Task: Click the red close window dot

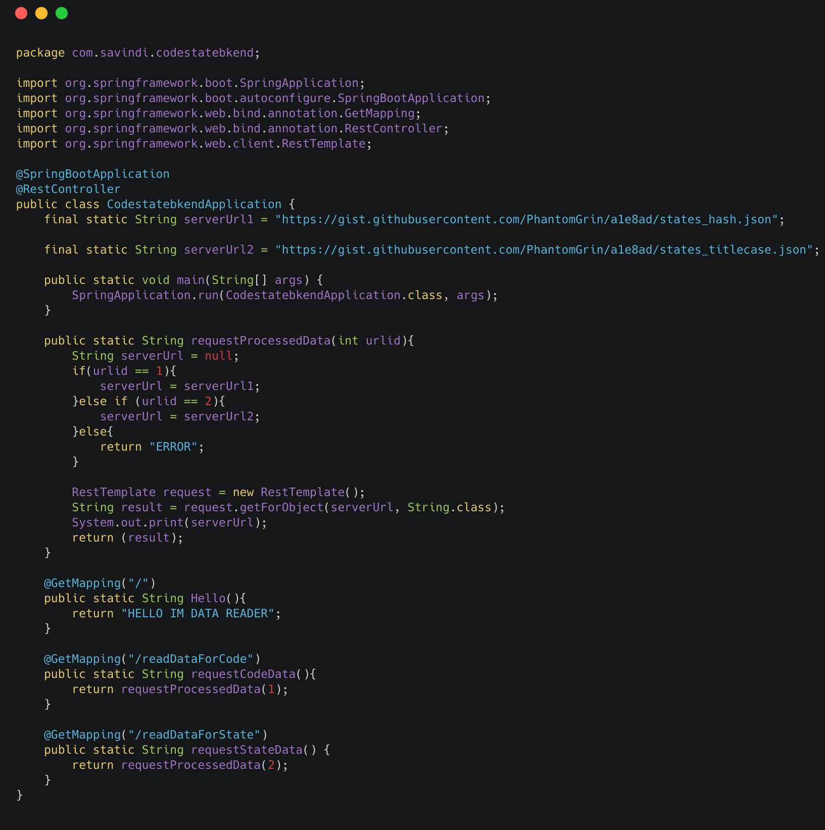Action: pos(21,13)
